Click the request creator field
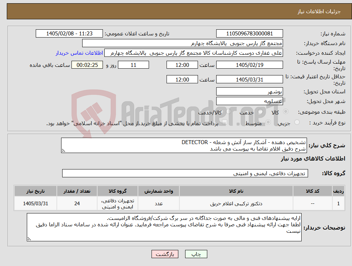Screen dimensions: 352x266 193,53
